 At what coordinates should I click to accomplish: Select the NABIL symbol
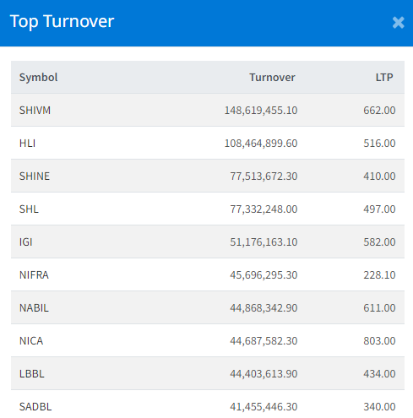(x=34, y=307)
